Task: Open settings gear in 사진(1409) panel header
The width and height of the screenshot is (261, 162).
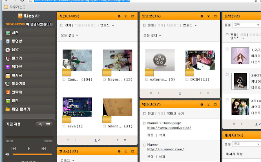Action: [119, 16]
